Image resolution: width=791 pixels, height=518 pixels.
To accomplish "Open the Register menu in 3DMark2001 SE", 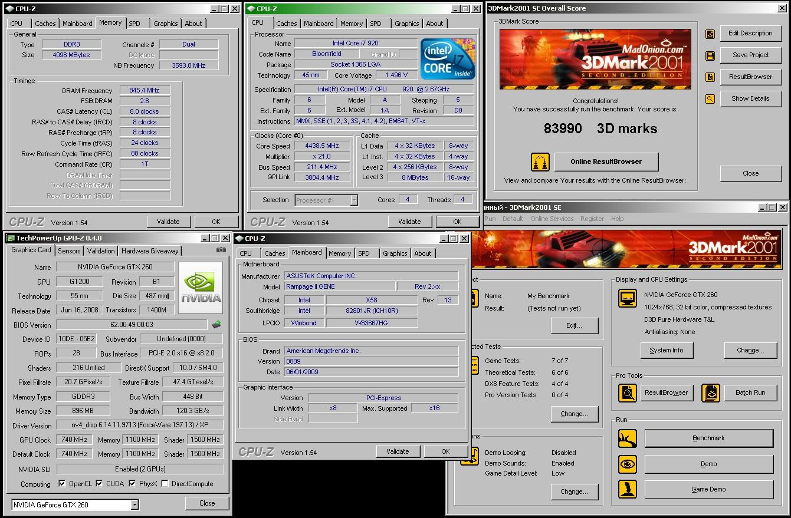I will click(592, 219).
